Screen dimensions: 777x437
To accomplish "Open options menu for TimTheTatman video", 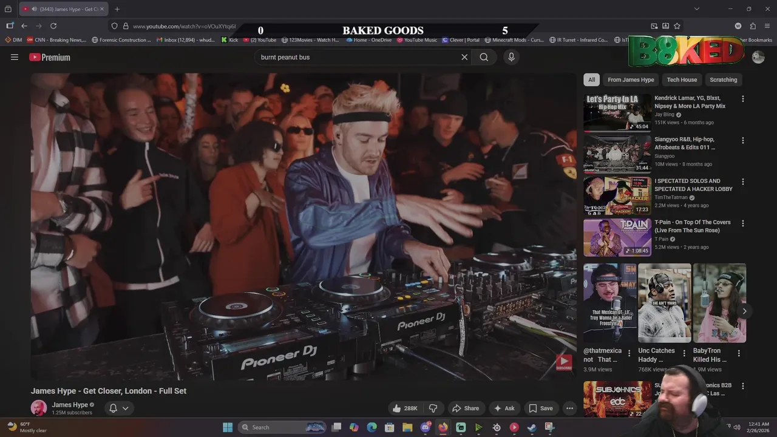I will coord(742,181).
